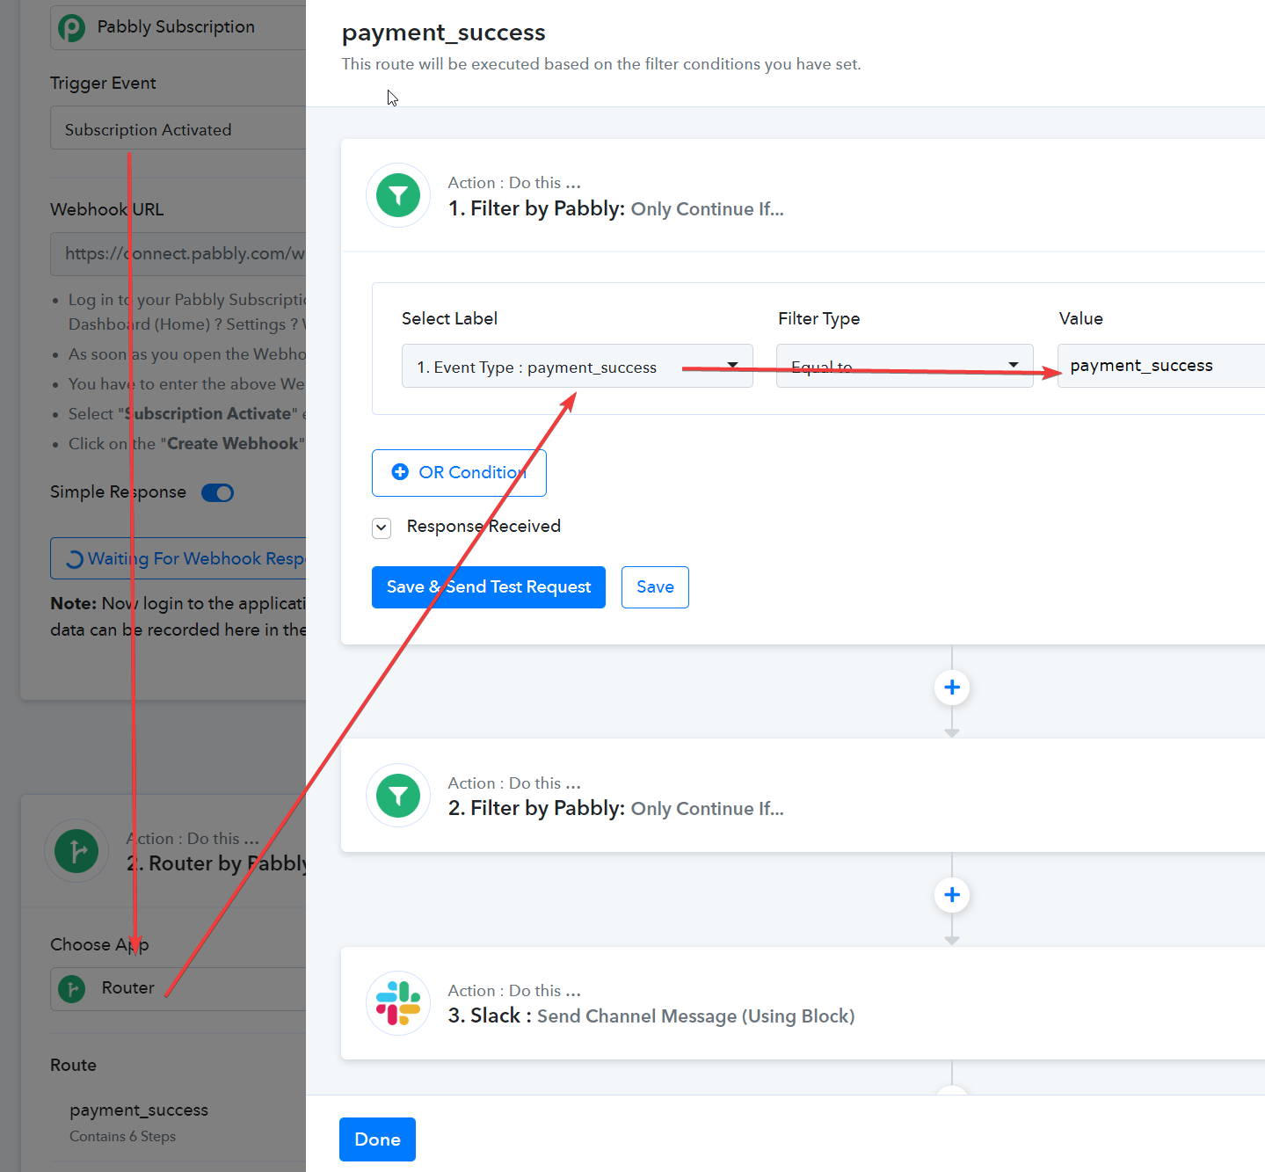Click the Value column heading

[x=1080, y=318]
